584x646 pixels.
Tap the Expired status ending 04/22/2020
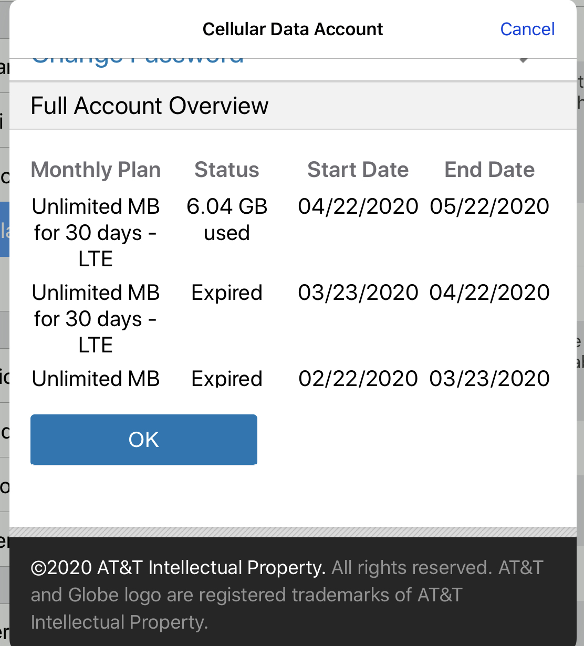pyautogui.click(x=227, y=293)
